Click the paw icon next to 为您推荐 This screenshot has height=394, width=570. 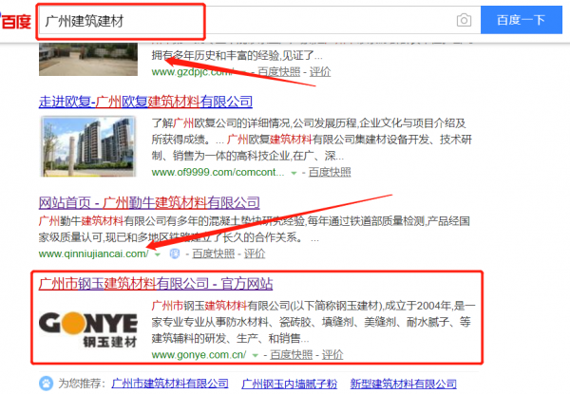click(x=45, y=383)
